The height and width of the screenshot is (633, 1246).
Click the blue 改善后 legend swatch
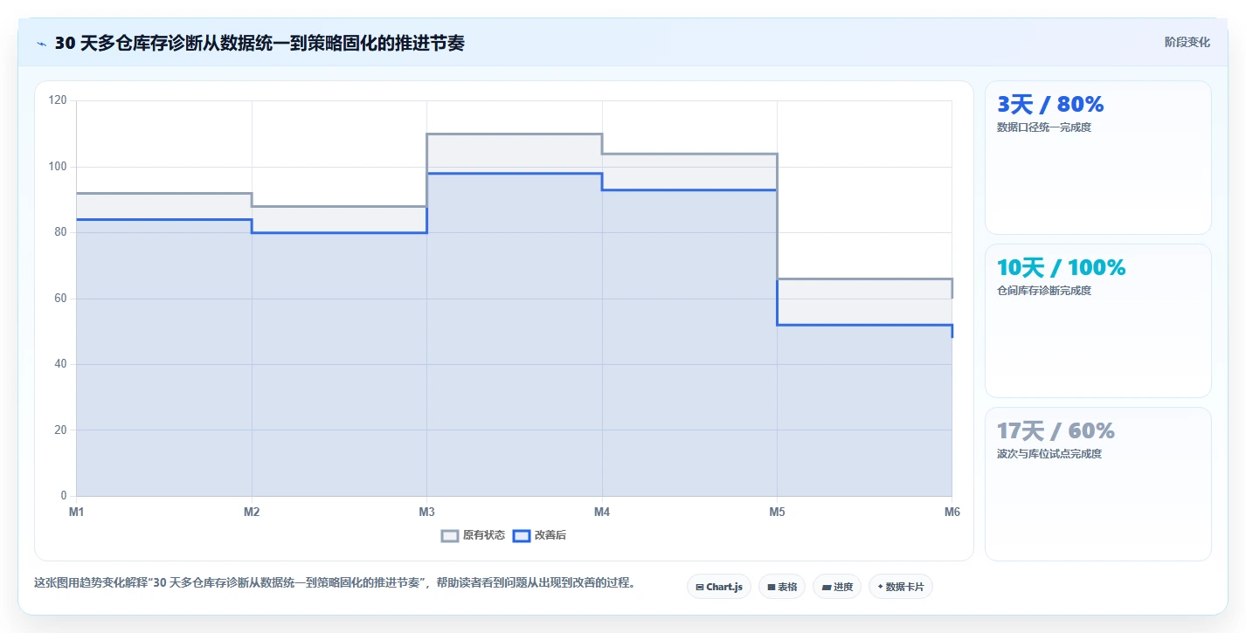tap(521, 535)
